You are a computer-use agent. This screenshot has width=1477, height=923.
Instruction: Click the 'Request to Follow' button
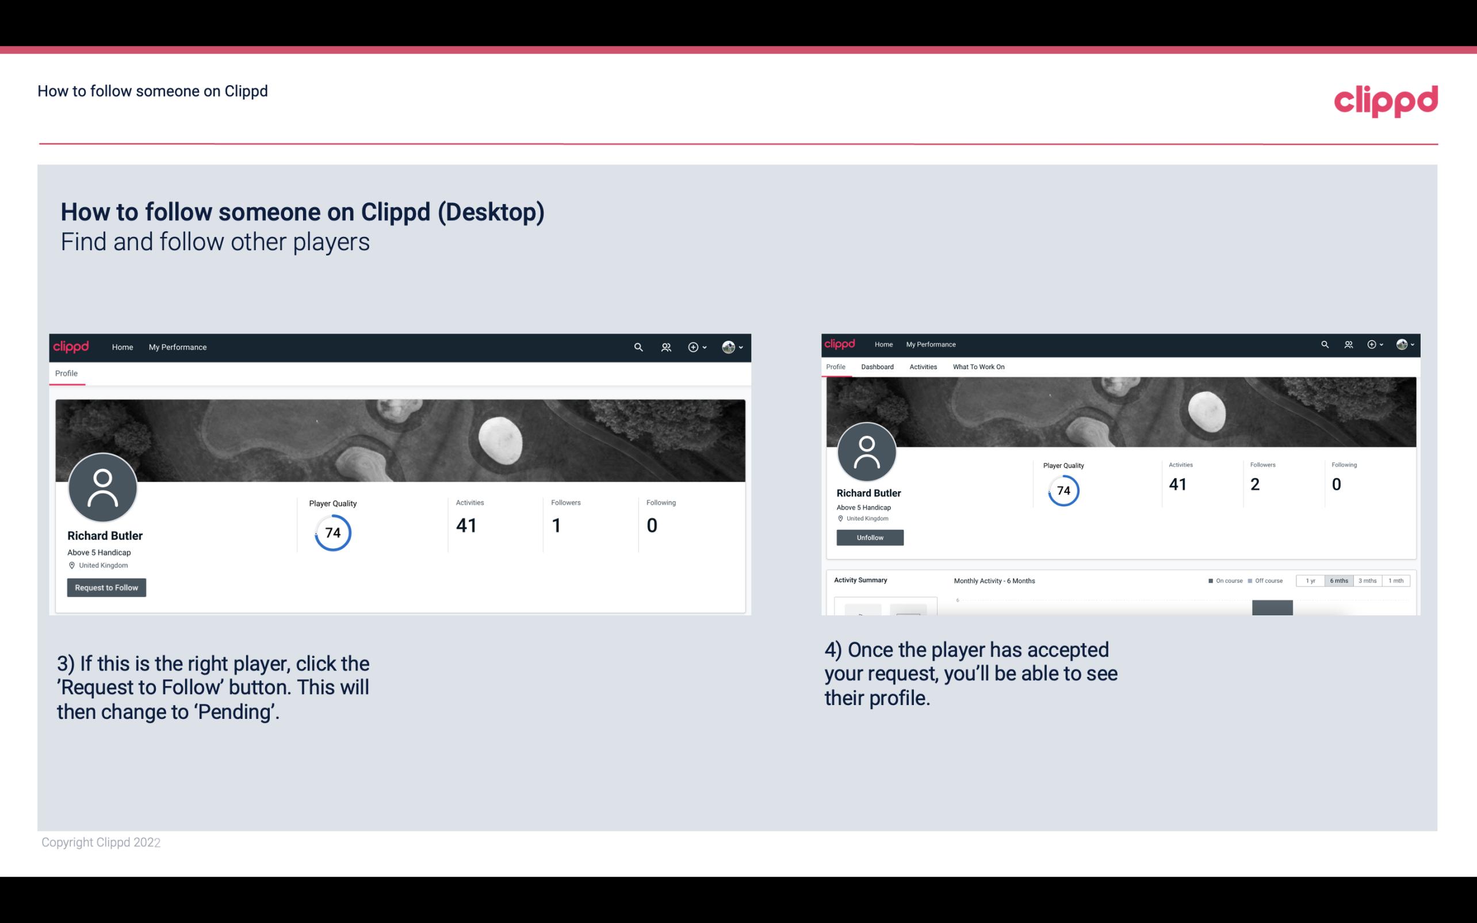[x=106, y=587]
